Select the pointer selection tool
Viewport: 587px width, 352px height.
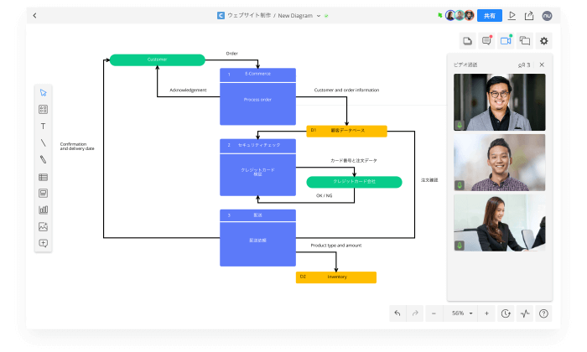[x=43, y=92]
